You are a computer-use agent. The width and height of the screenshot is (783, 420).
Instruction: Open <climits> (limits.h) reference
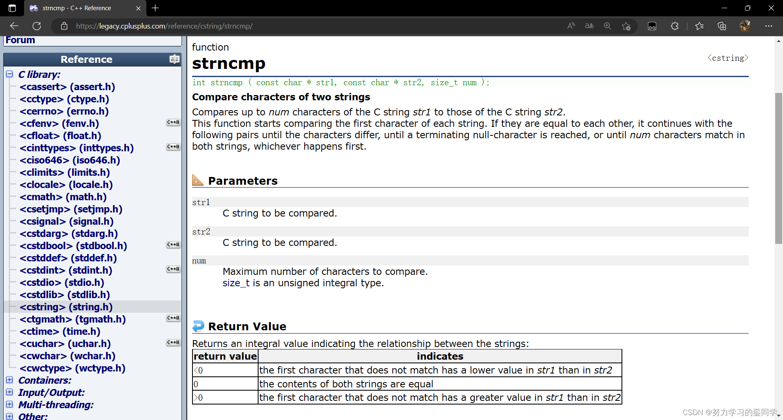(x=65, y=172)
